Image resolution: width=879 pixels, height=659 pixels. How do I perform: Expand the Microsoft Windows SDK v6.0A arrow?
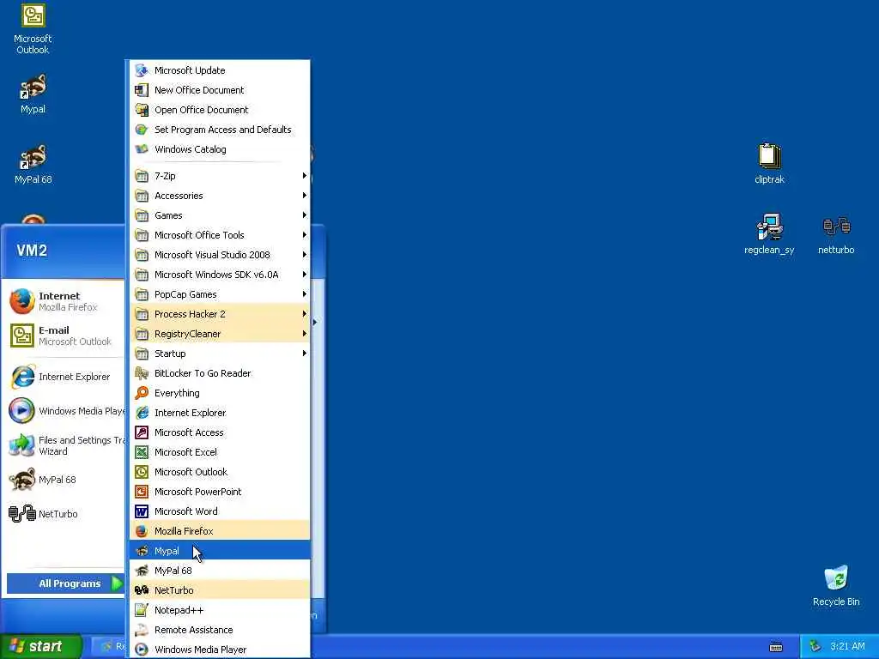click(305, 274)
